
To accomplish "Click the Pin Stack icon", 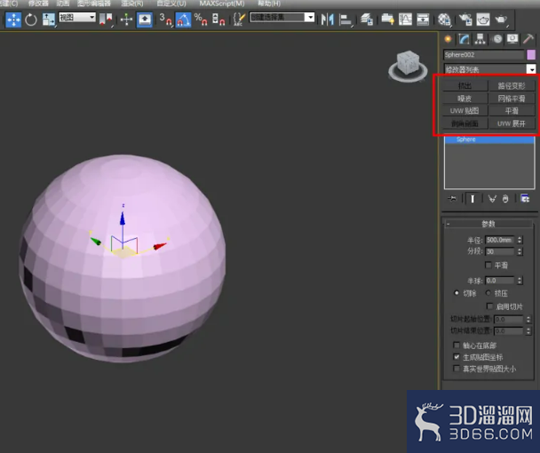I will click(x=452, y=199).
